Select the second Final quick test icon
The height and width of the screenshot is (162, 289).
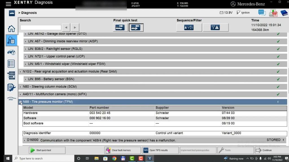coord(136,28)
